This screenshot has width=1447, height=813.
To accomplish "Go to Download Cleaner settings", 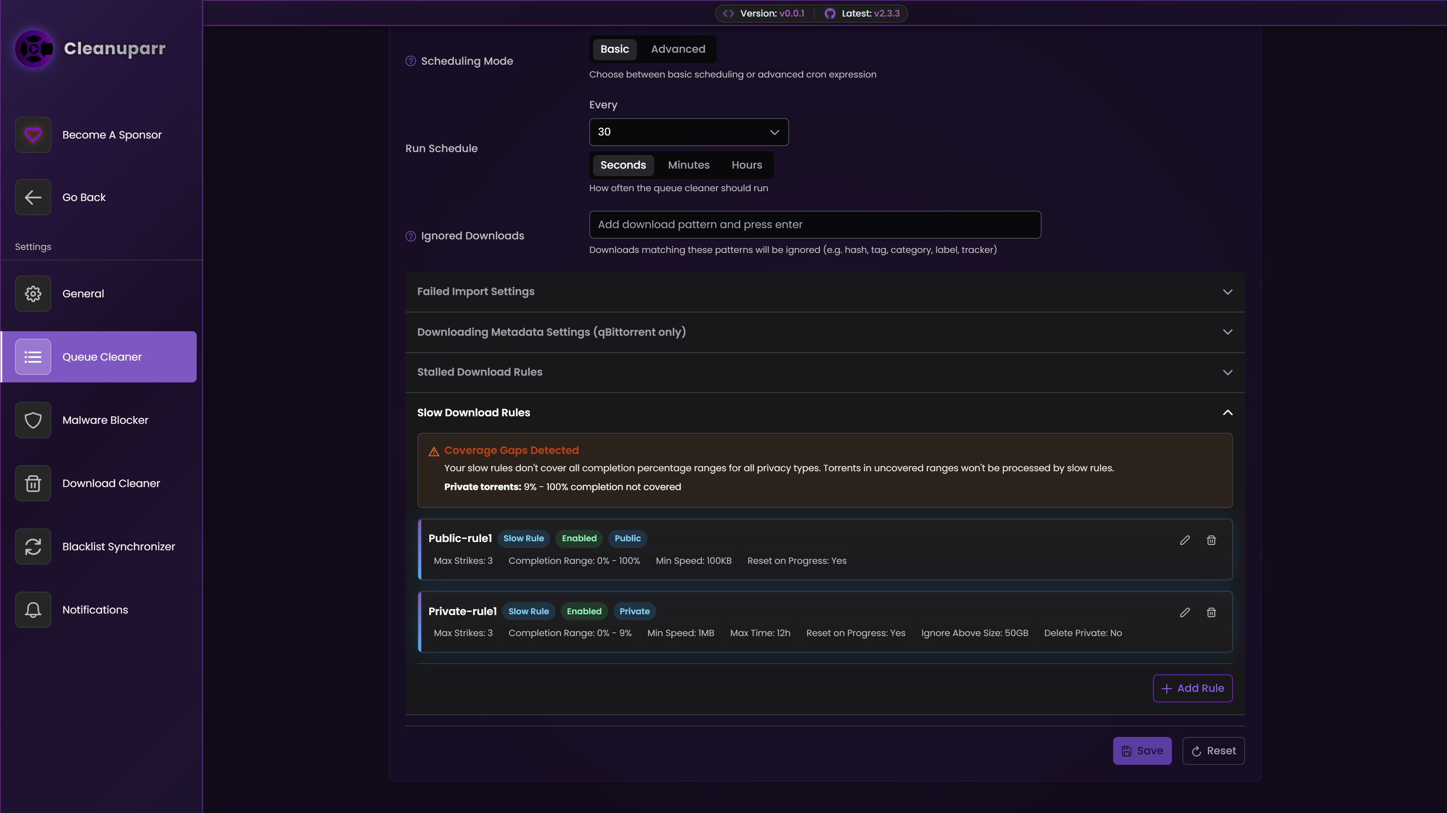I will point(111,483).
